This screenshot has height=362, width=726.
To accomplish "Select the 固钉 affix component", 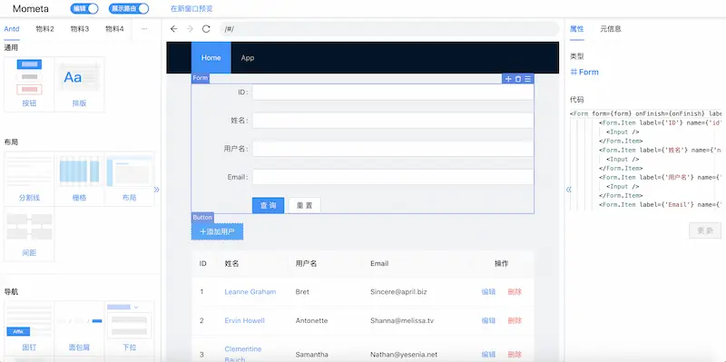I will point(29,328).
